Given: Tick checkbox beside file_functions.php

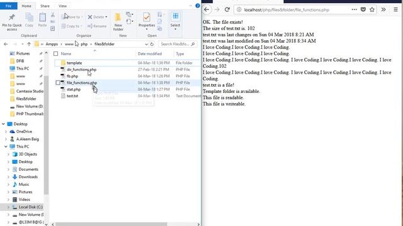Looking at the screenshot, I should click(x=58, y=83).
